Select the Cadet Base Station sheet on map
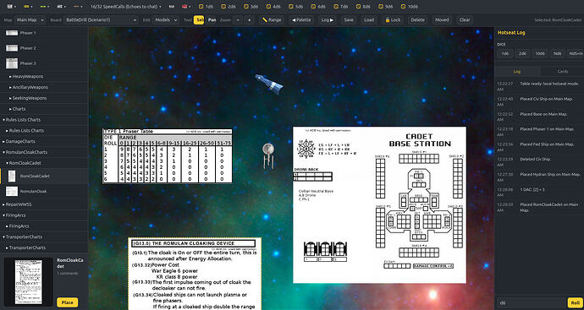This screenshot has height=310, width=584. [x=379, y=204]
